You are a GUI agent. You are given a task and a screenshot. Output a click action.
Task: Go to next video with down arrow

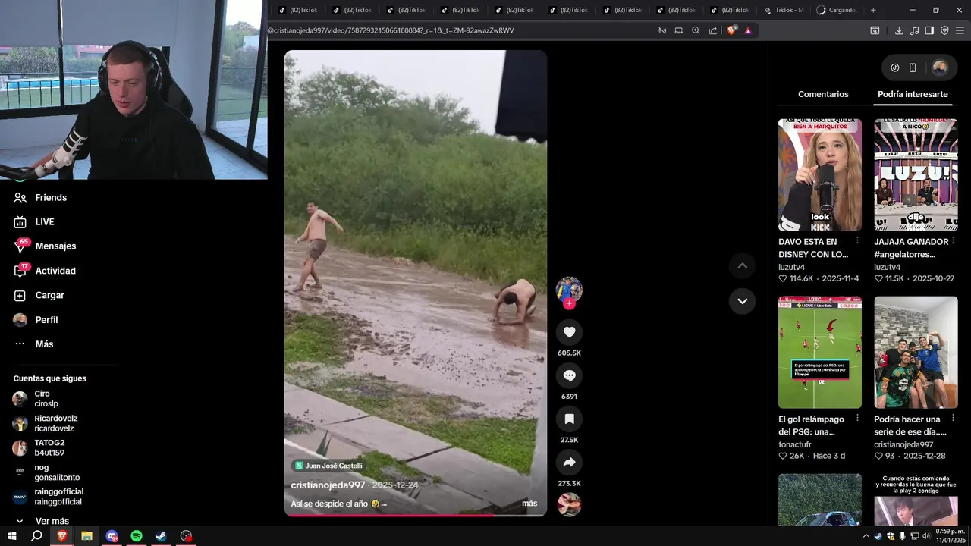pyautogui.click(x=742, y=301)
